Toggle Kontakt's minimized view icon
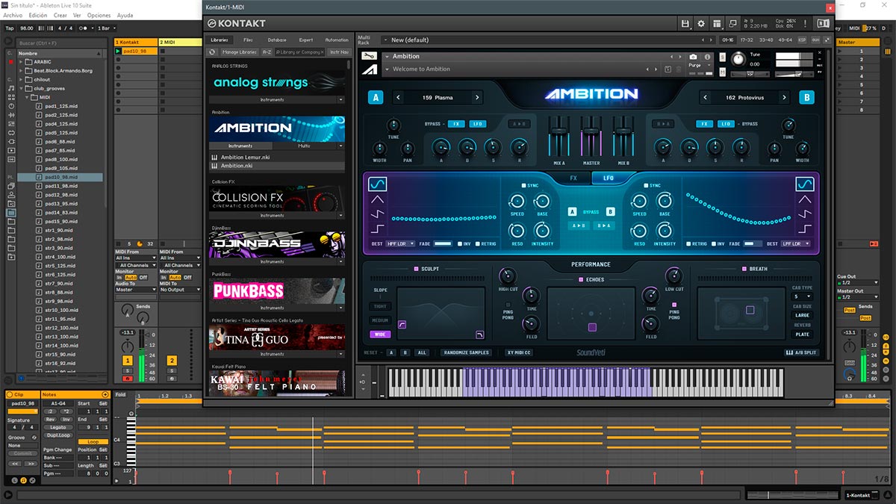The image size is (896, 504). coord(734,24)
